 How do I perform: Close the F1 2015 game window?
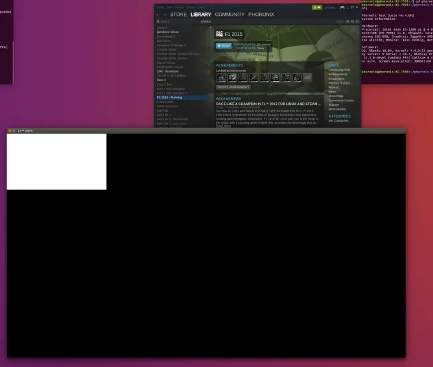[10, 131]
